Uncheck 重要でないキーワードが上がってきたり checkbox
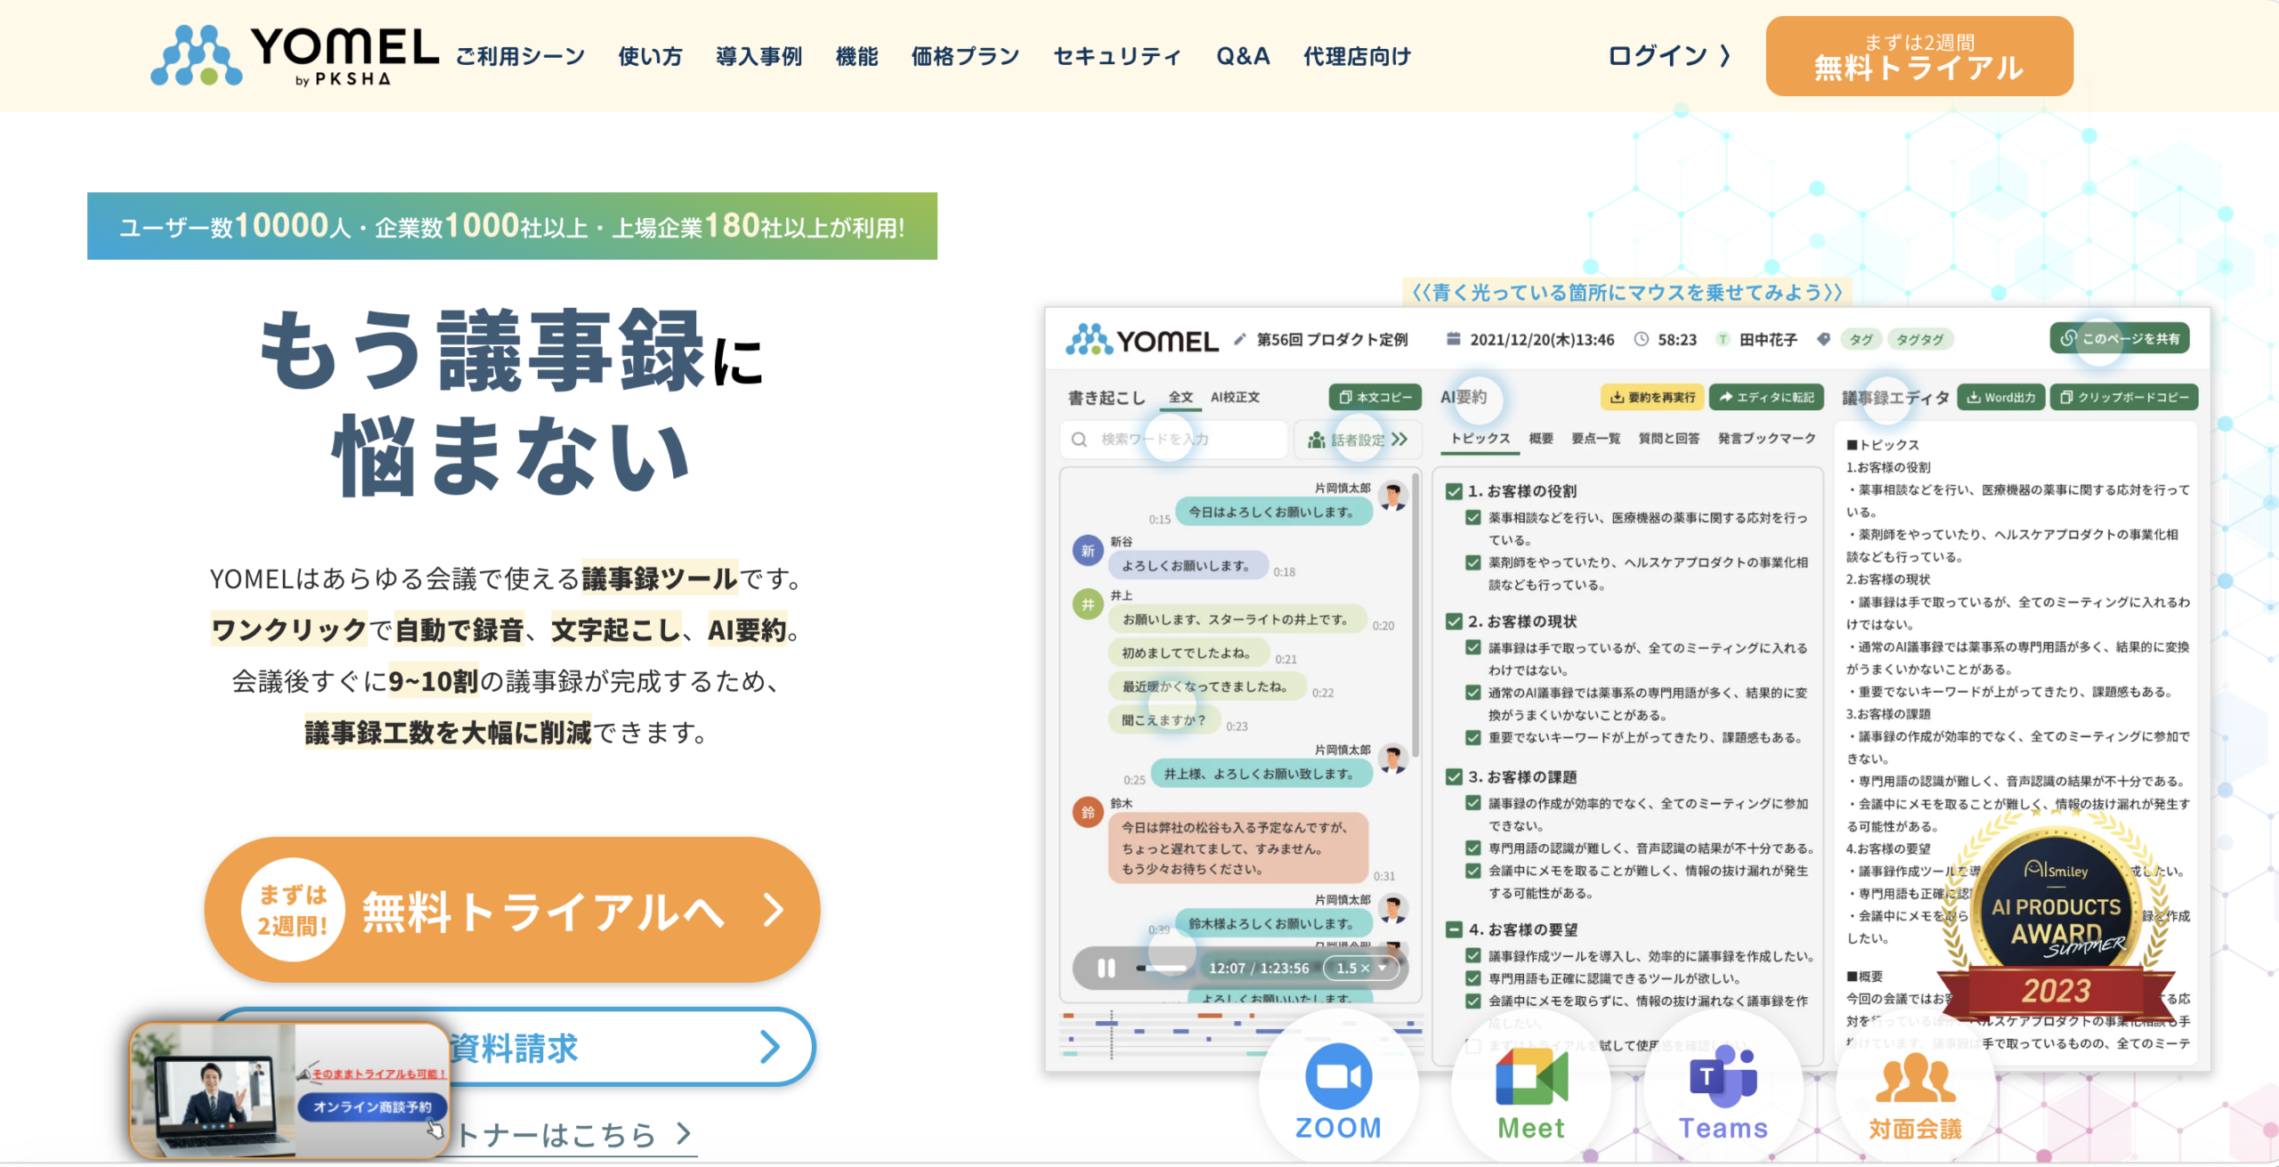The height and width of the screenshot is (1167, 2279). click(x=1473, y=737)
